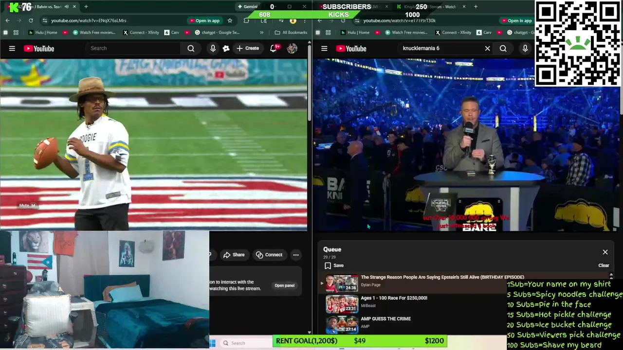Open apps grid icon in right bookmarks bar
The image size is (623, 350).
point(328,33)
